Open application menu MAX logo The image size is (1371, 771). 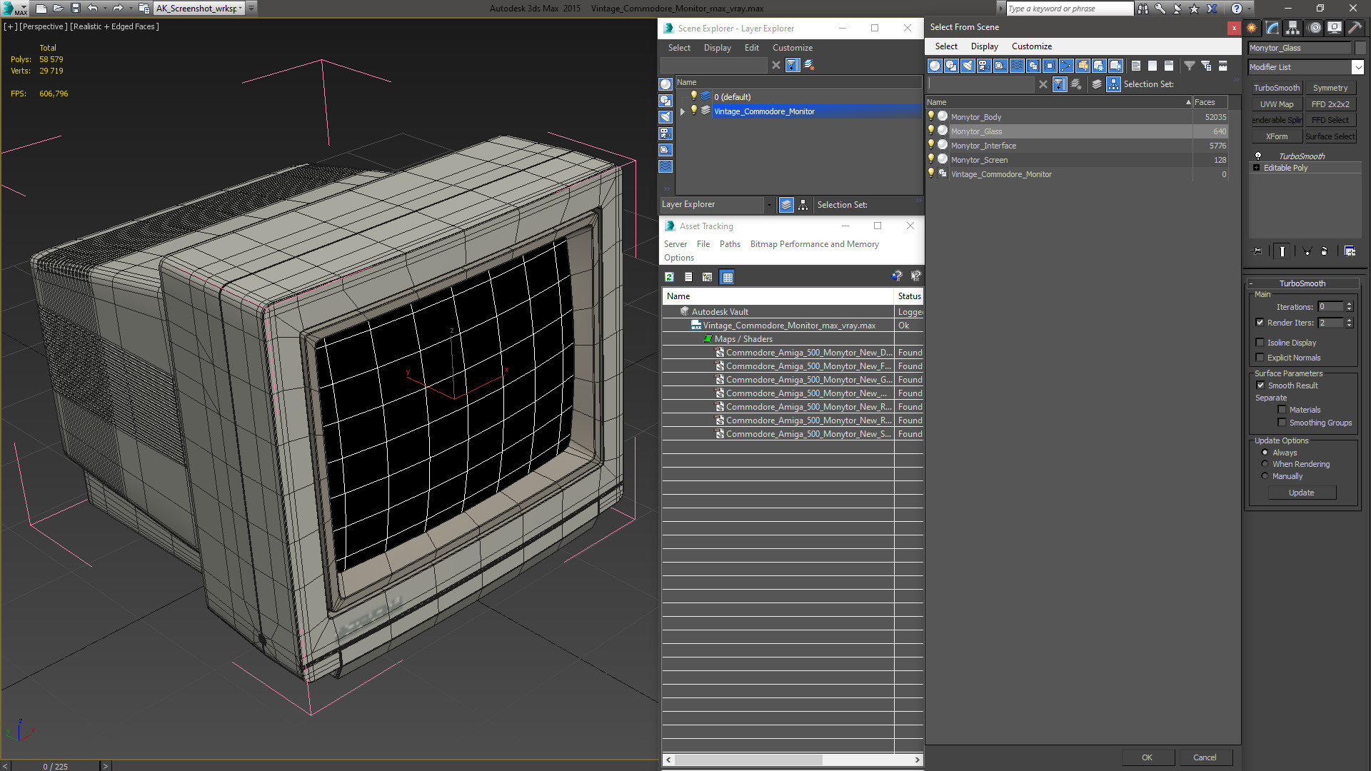[14, 9]
